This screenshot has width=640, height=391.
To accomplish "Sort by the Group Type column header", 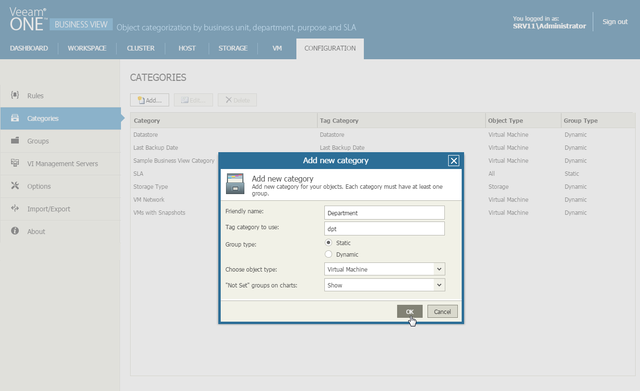I will (x=598, y=120).
